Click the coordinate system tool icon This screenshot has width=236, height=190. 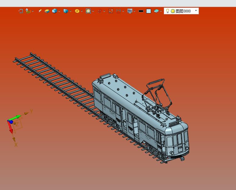28,11
